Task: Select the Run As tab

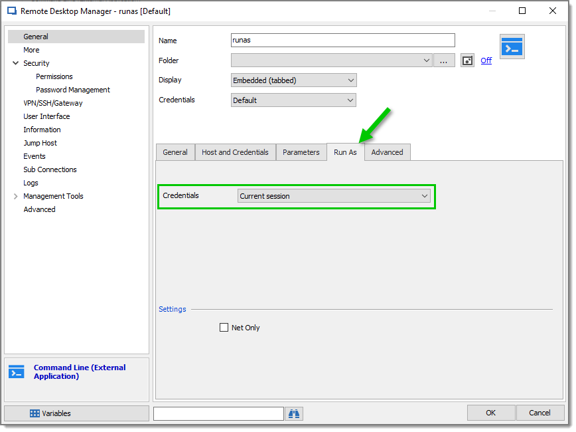Action: (345, 152)
